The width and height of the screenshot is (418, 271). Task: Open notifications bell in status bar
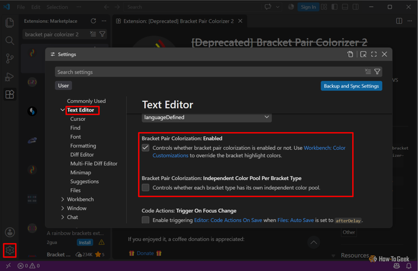coord(409,266)
